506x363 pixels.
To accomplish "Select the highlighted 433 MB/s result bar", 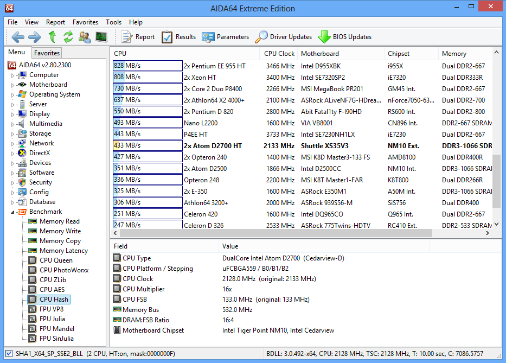I will (x=148, y=145).
